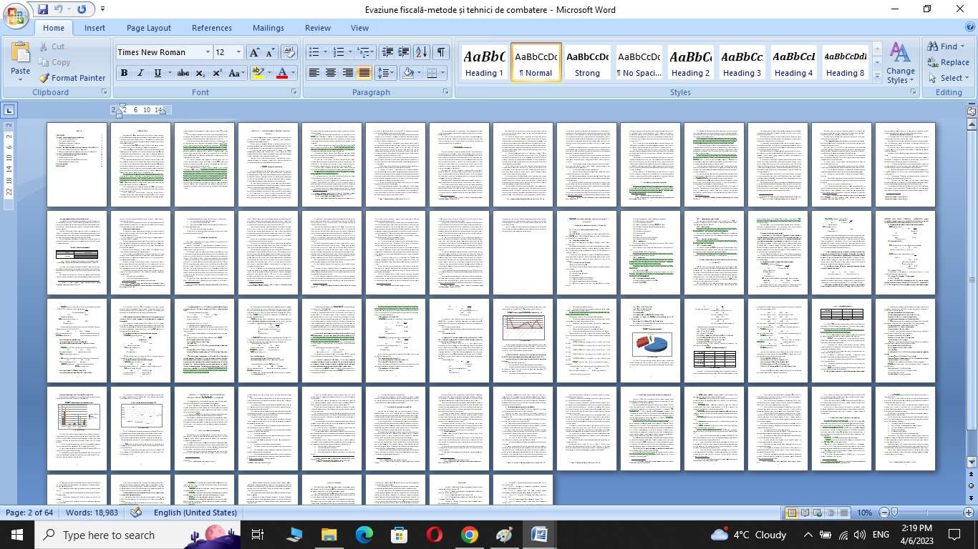Open Replace dialog
This screenshot has width=978, height=549.
(948, 62)
